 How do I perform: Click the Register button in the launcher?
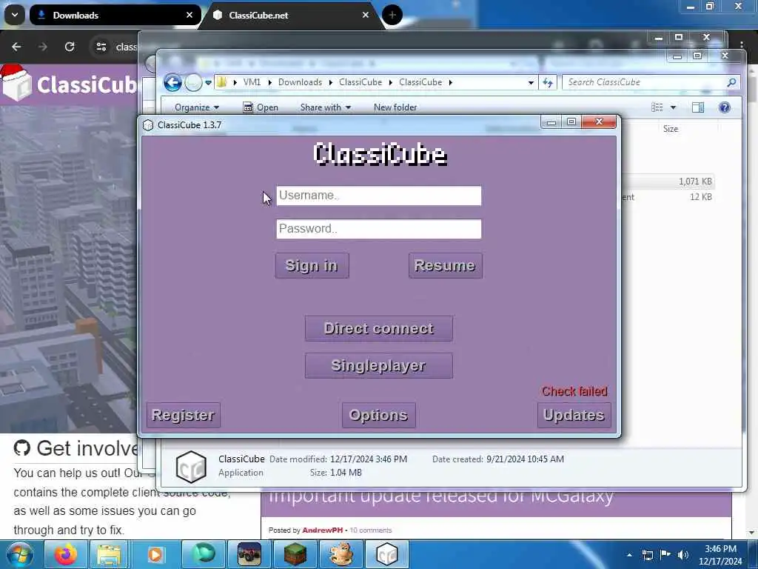184,415
